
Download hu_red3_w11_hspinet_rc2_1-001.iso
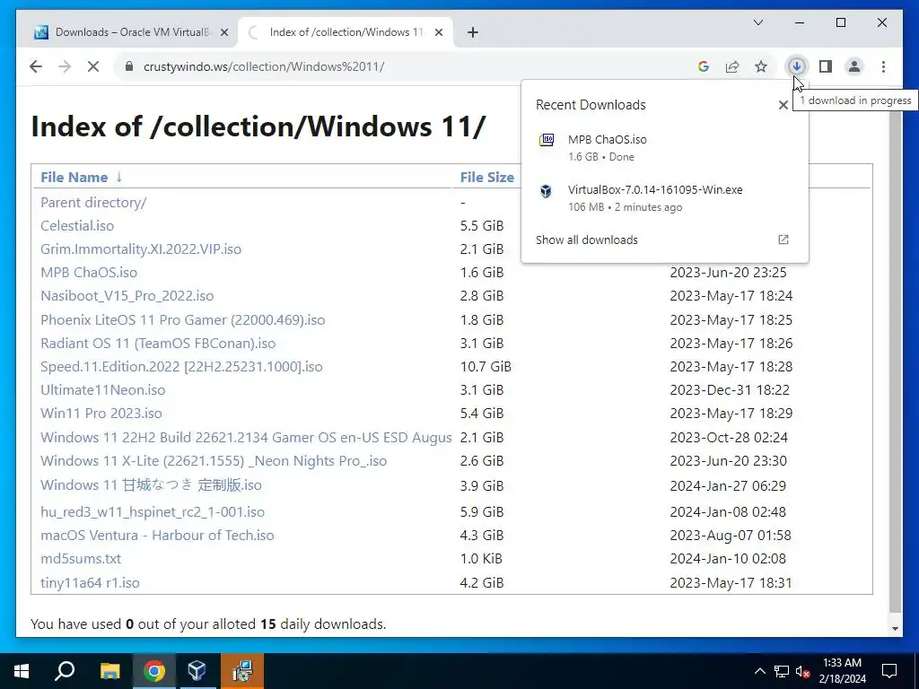click(x=153, y=512)
